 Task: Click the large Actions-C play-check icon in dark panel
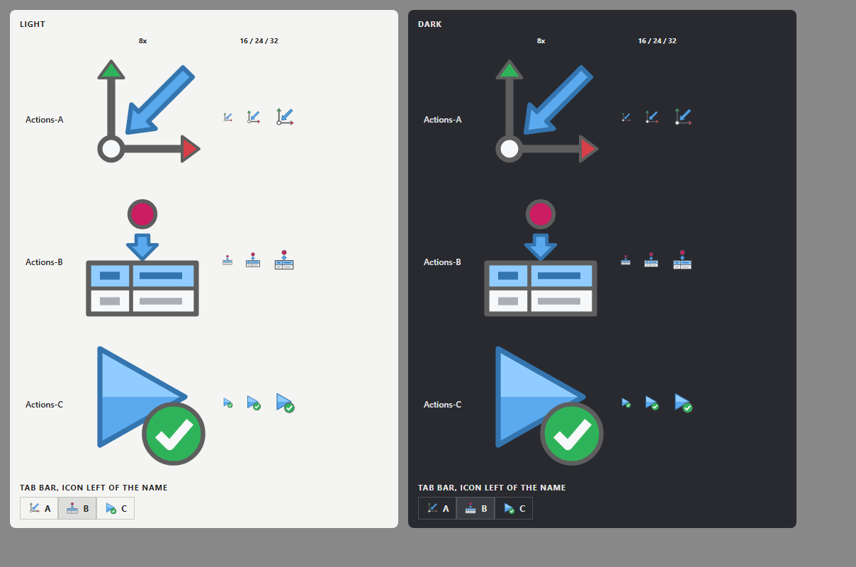pyautogui.click(x=549, y=405)
